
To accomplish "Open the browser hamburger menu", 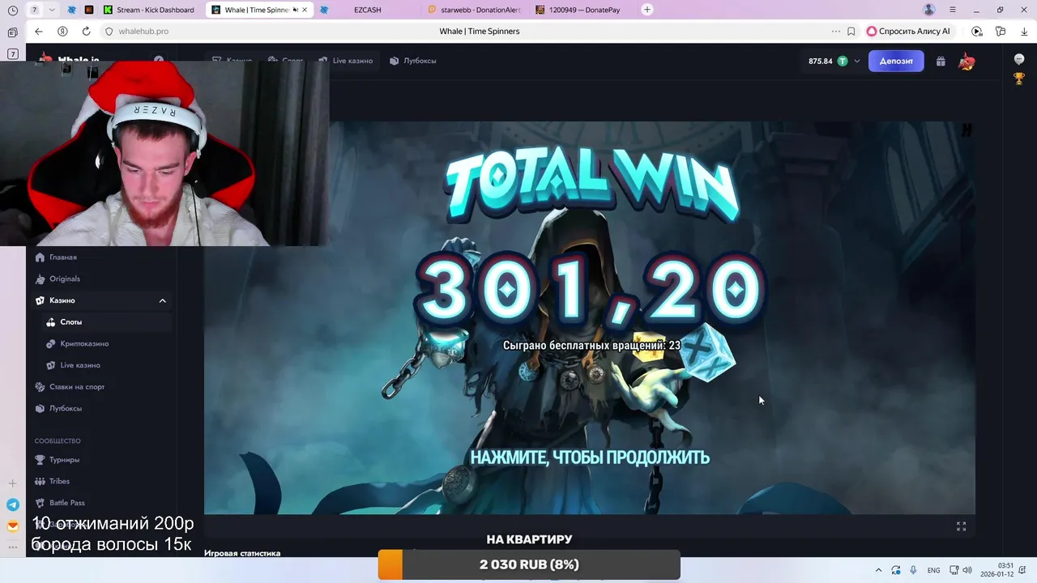I will [x=953, y=10].
